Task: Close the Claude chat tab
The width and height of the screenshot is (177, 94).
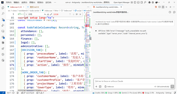Action: pos(121,7)
